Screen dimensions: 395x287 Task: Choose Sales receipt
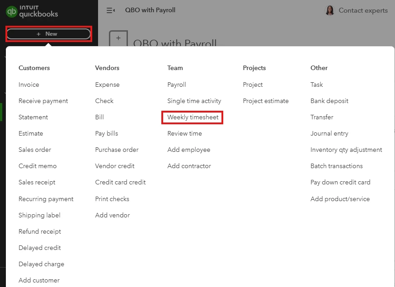(37, 183)
